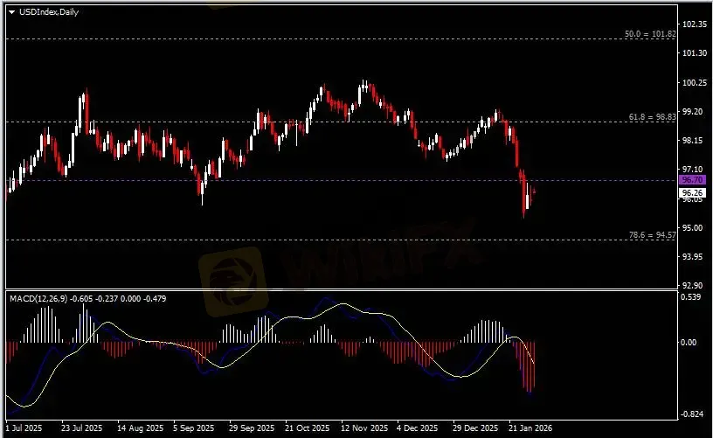Click the 21 Oct 2025 date label
The image size is (713, 438).
click(305, 428)
